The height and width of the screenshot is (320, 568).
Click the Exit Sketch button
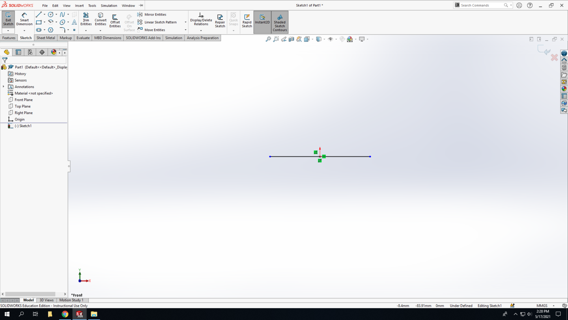[8, 19]
